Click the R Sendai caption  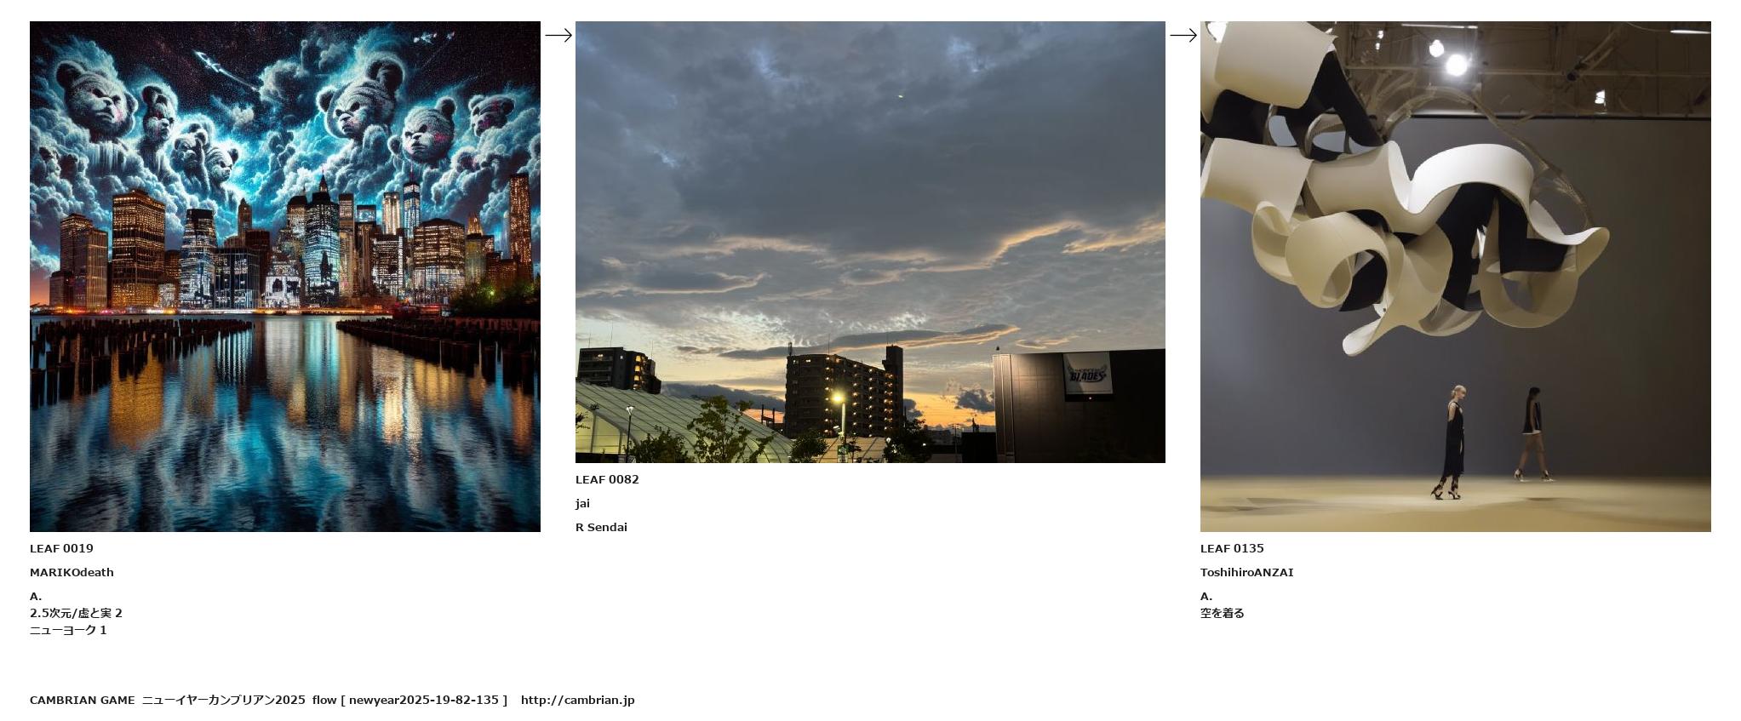point(601,527)
